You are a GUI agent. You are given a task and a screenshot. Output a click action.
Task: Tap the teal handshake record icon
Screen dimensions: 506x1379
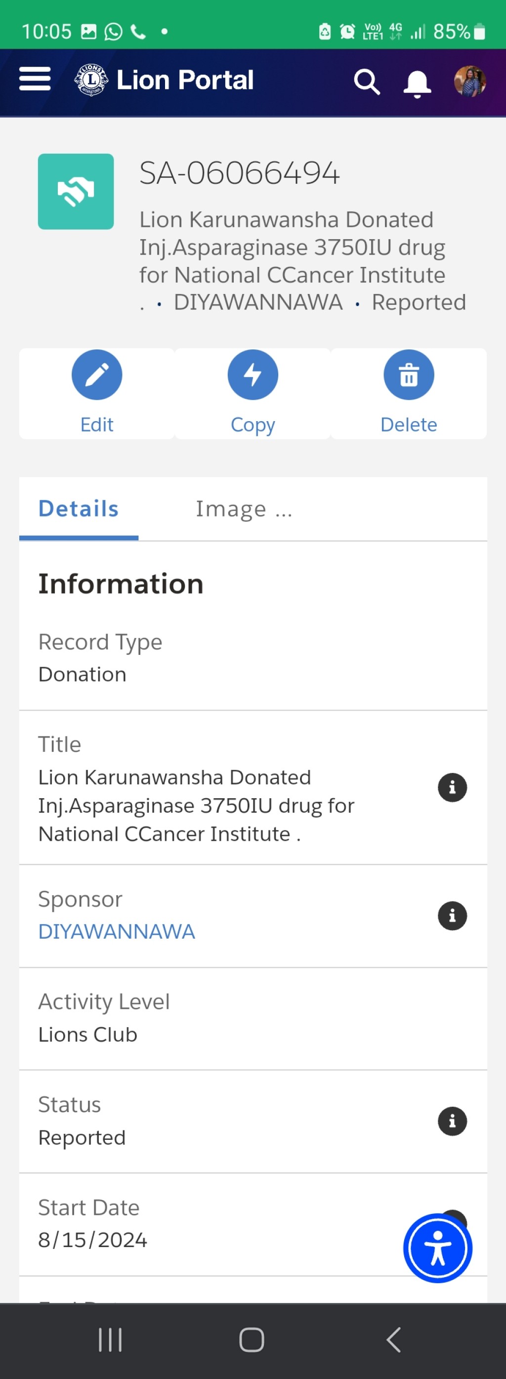(76, 192)
